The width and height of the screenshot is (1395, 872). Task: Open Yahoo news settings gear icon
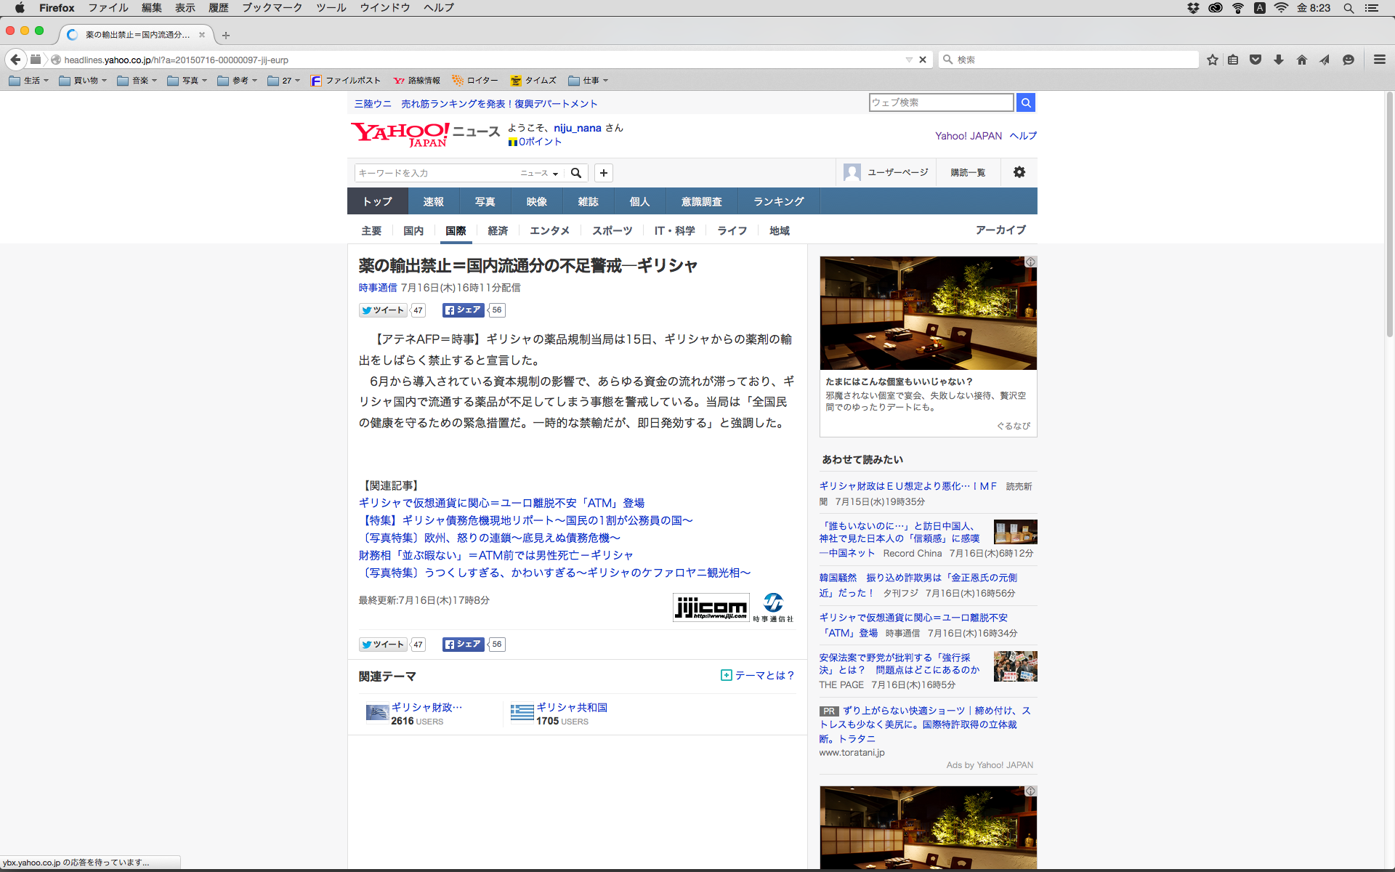point(1019,172)
